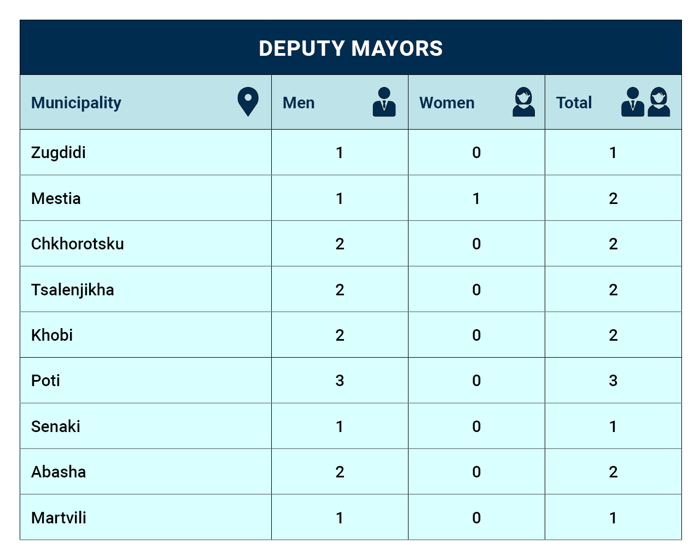
Task: Click the Mestia women count cell
Action: pos(476,198)
